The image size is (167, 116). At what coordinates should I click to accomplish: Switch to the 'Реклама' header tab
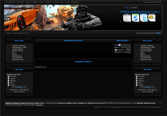tap(134, 8)
